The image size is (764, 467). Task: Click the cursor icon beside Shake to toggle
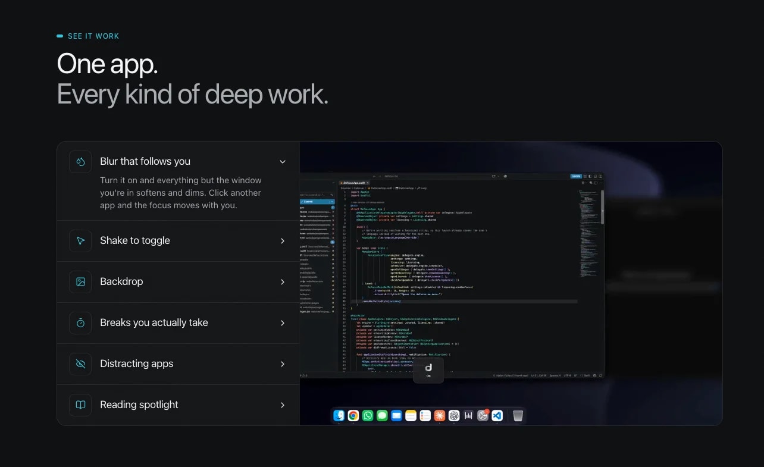point(80,241)
